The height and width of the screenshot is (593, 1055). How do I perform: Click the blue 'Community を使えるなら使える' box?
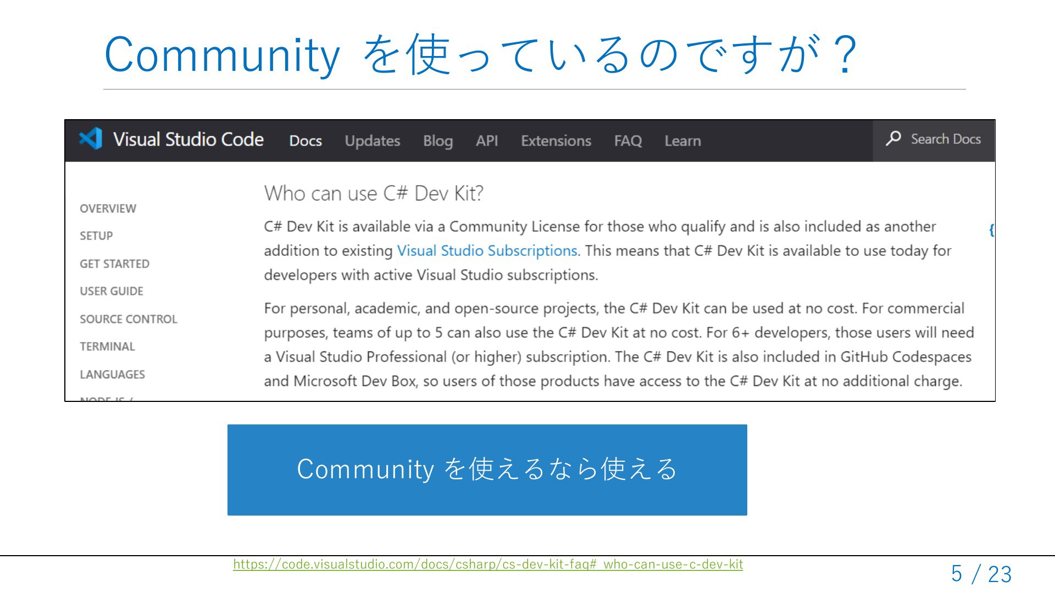pos(487,470)
